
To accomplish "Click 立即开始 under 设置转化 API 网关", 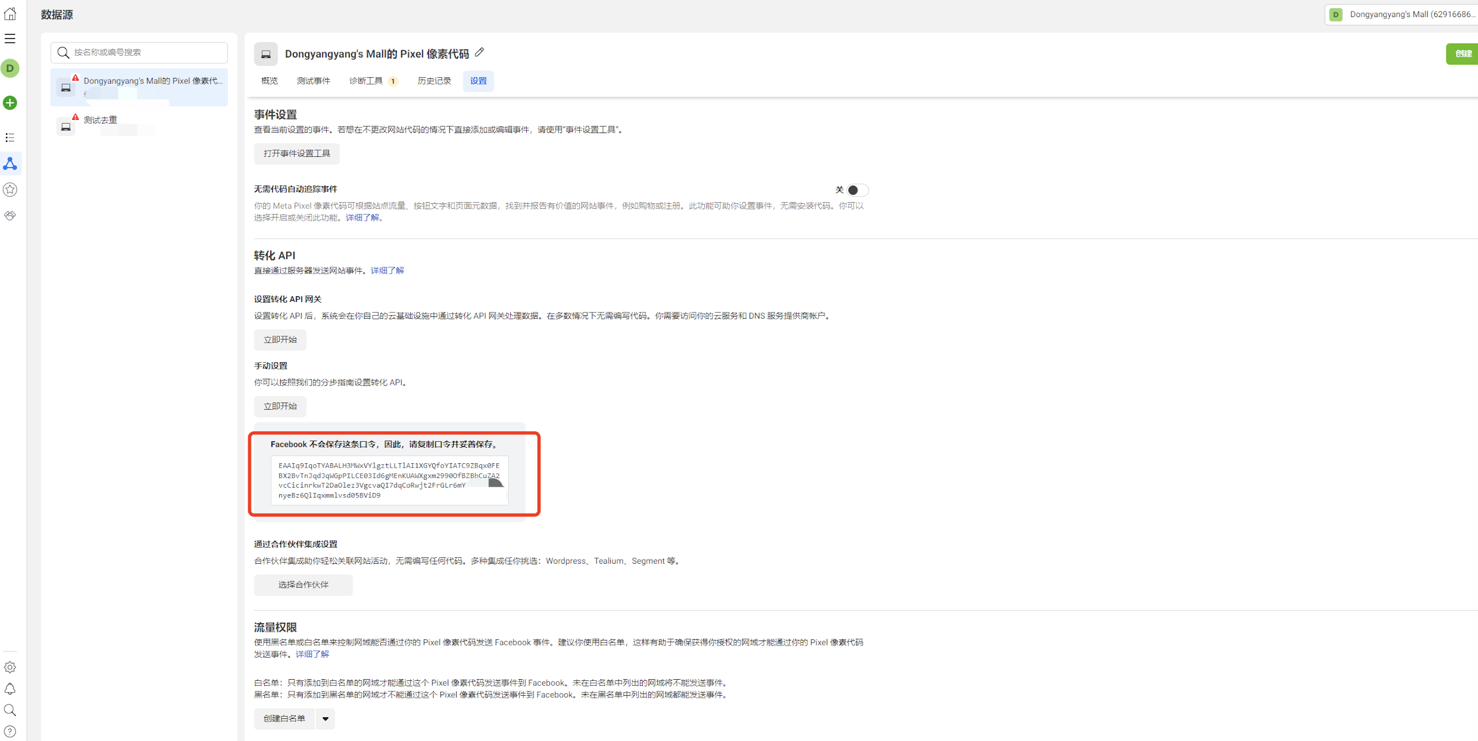I will pos(280,340).
